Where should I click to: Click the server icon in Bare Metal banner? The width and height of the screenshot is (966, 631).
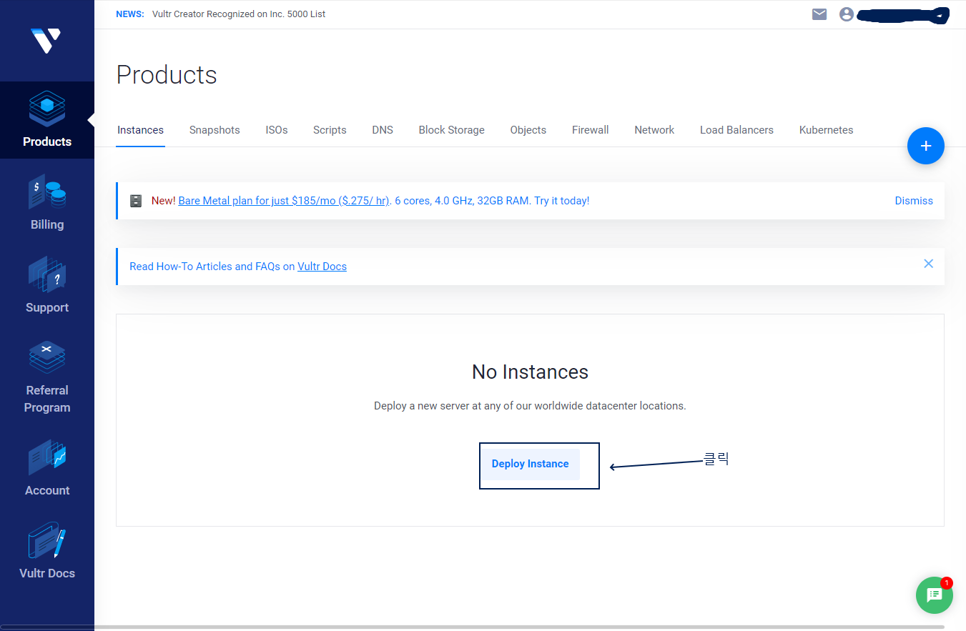pos(136,201)
